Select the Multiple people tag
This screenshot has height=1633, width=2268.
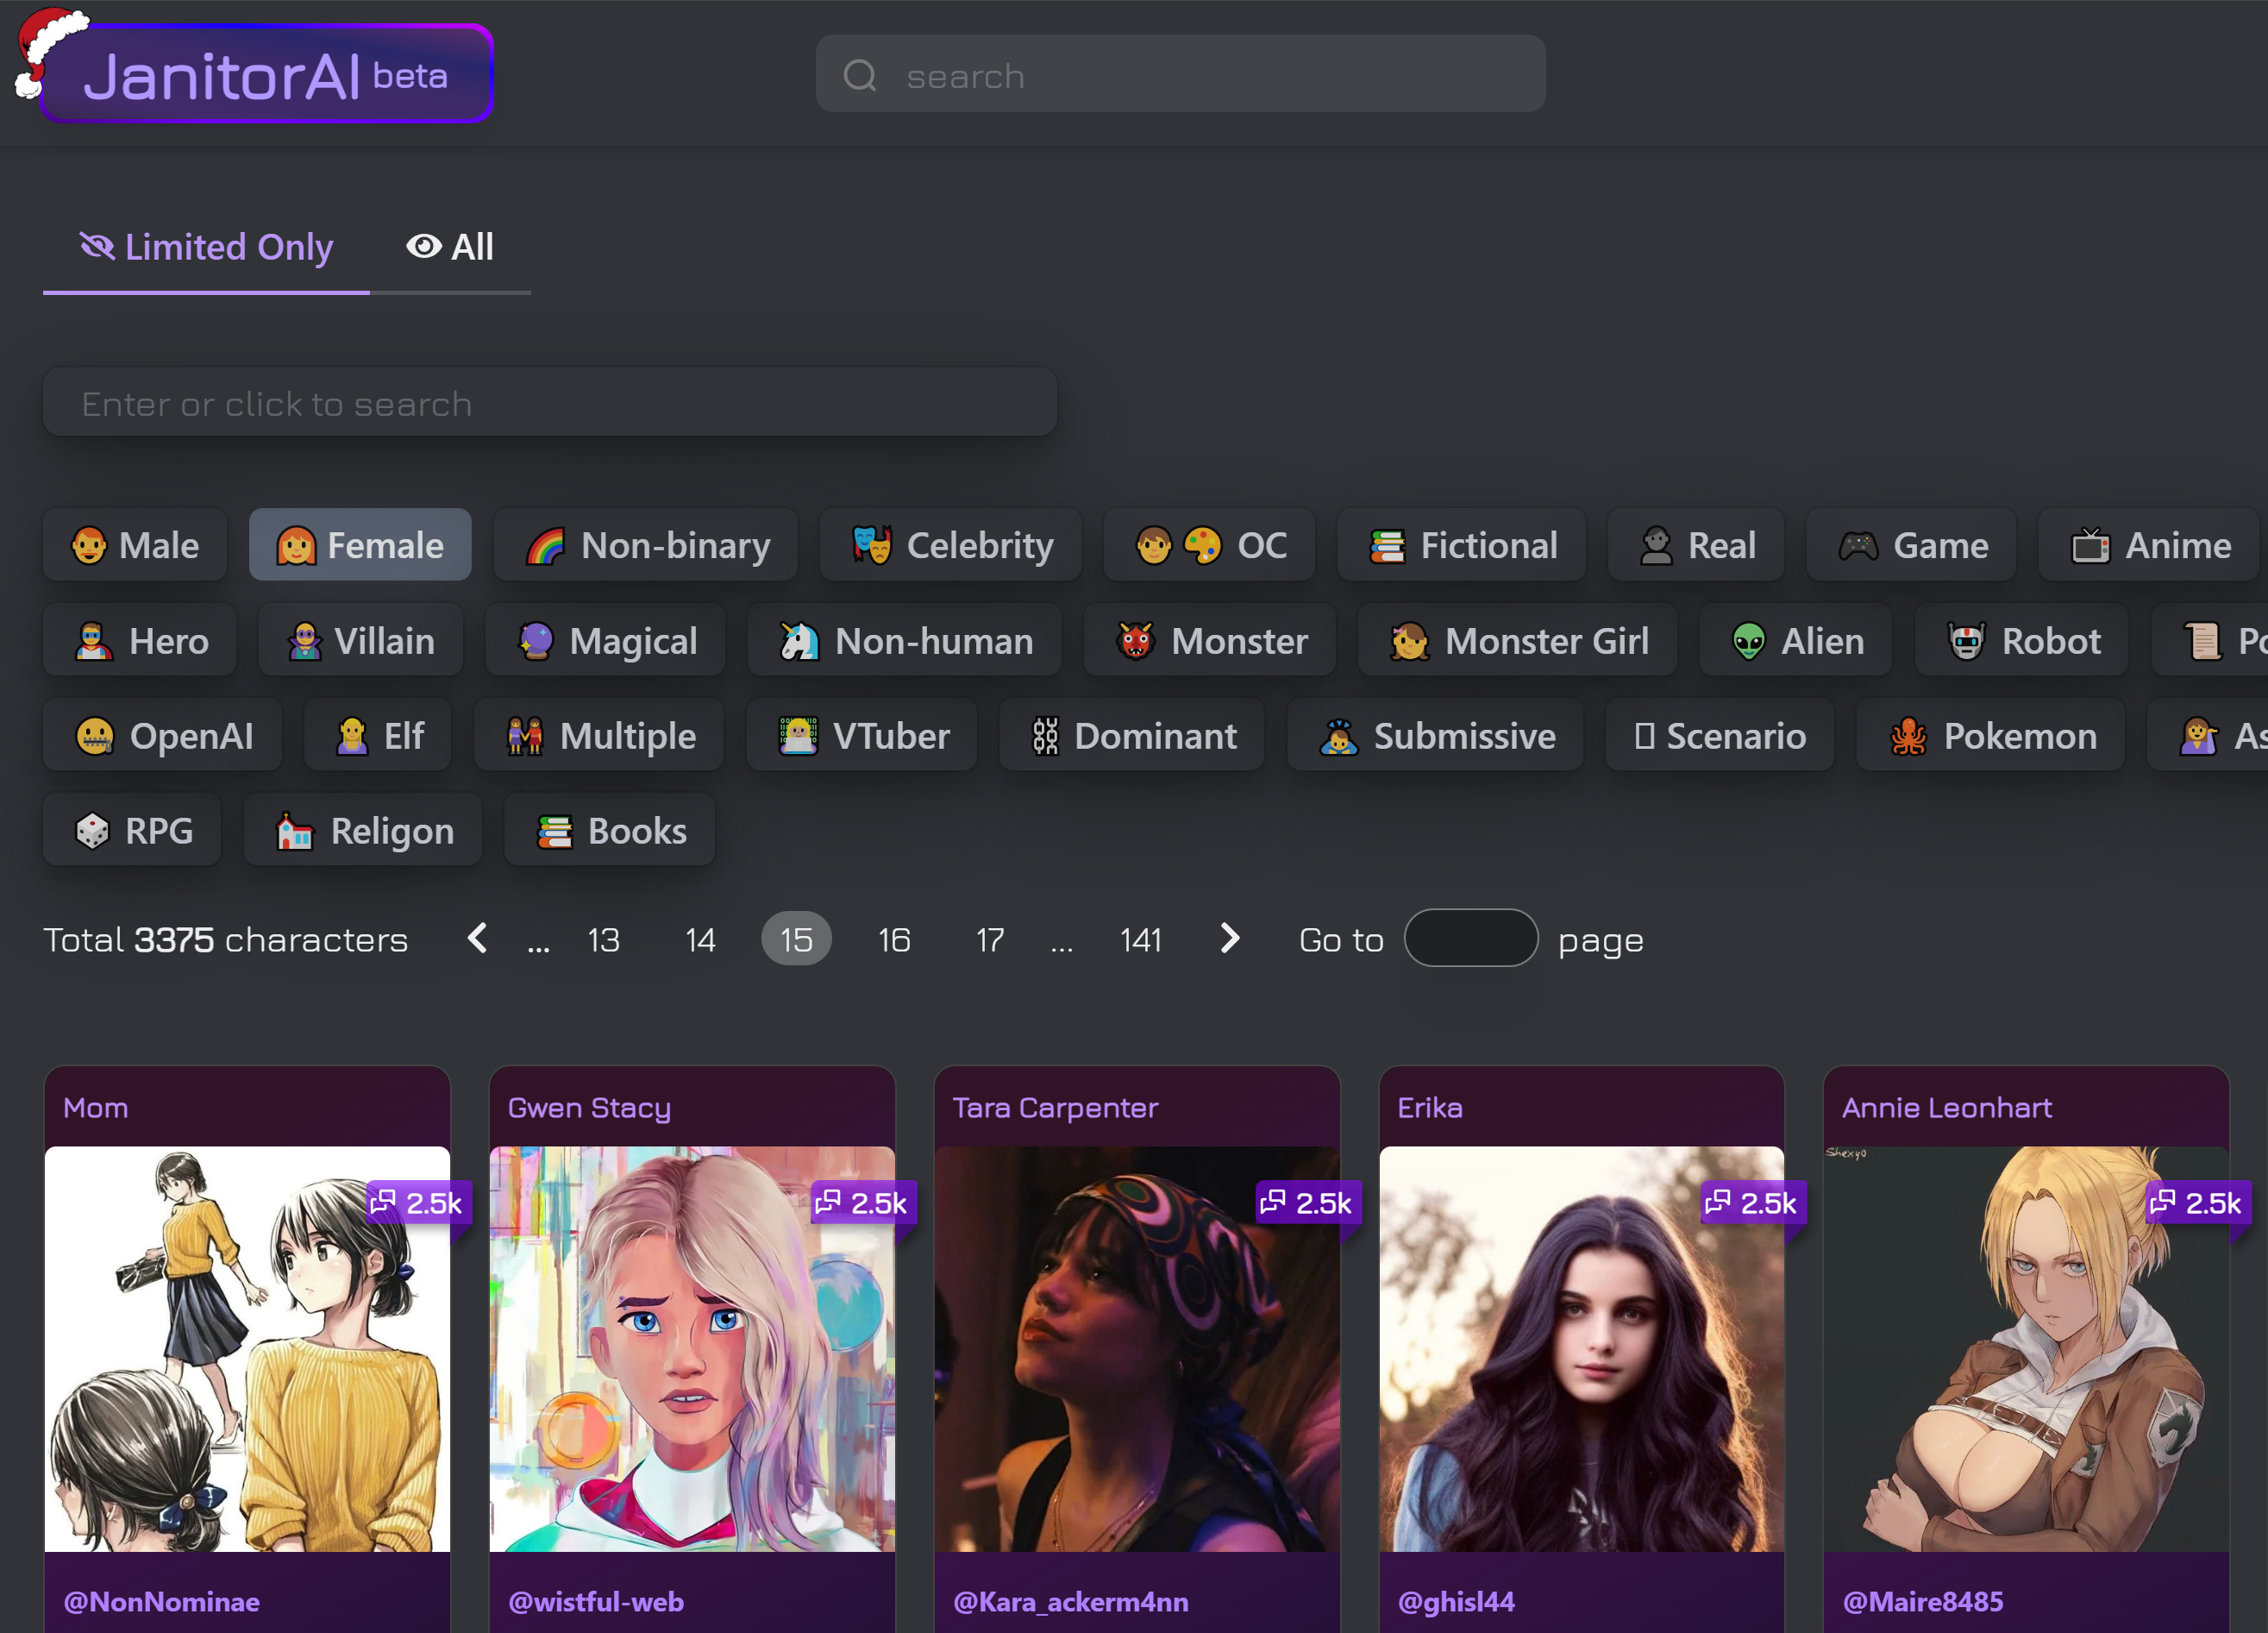[599, 736]
